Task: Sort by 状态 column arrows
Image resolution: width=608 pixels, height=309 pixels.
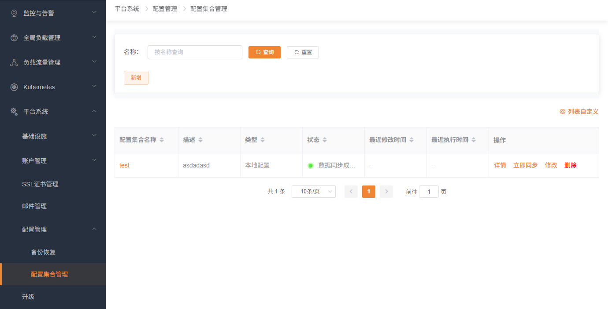Action: tap(325, 140)
